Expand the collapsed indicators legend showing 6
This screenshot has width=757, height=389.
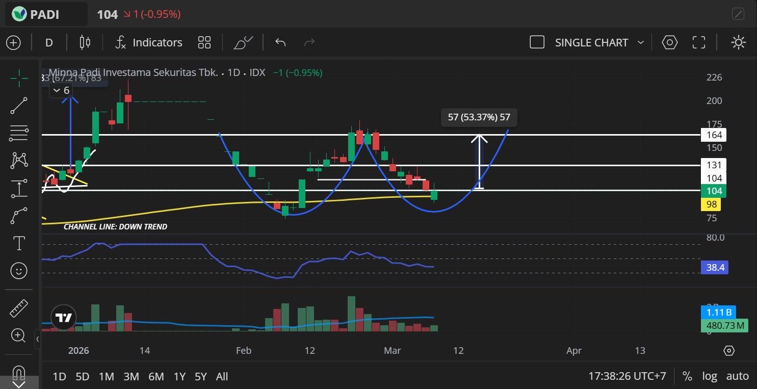[x=61, y=91]
